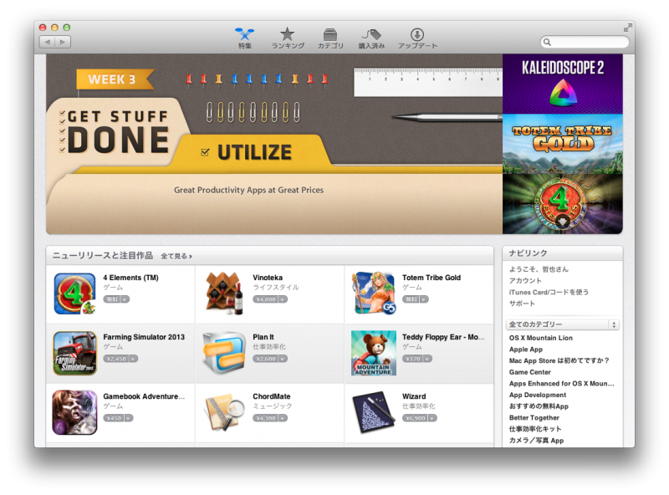The width and height of the screenshot is (669, 495).
Task: Click the Totem Tribe Gold app icon
Action: (x=374, y=293)
